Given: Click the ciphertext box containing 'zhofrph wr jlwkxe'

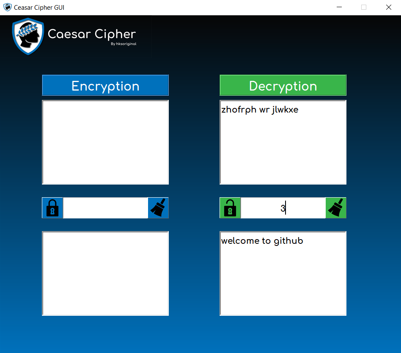Looking at the screenshot, I should (x=283, y=142).
